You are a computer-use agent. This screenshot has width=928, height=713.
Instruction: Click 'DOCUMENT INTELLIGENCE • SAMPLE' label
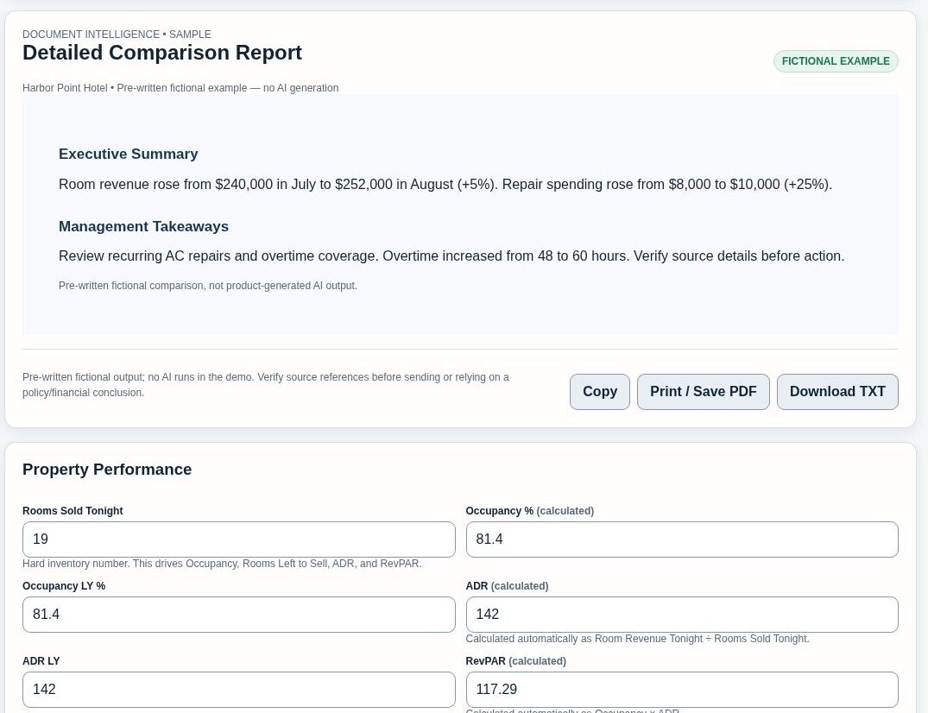click(117, 35)
